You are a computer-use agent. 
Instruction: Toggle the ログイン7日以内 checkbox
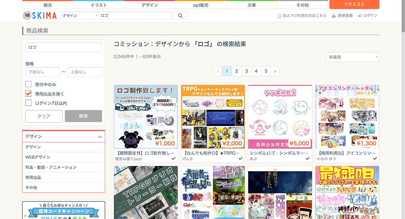pyautogui.click(x=28, y=103)
